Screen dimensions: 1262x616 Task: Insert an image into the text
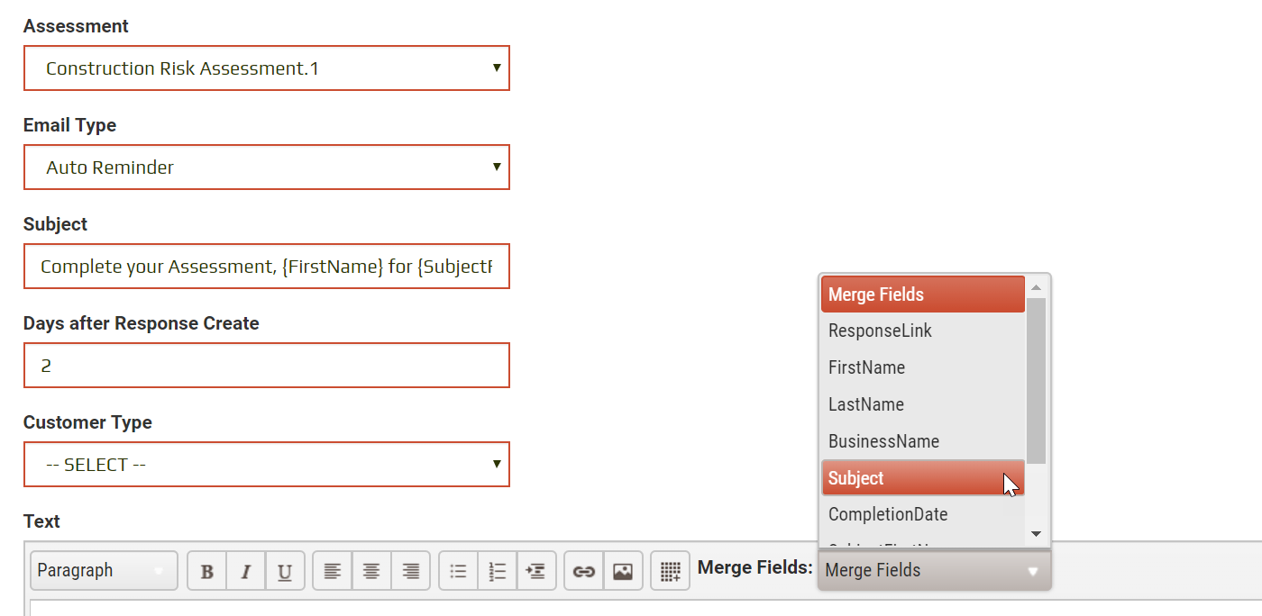click(x=623, y=571)
